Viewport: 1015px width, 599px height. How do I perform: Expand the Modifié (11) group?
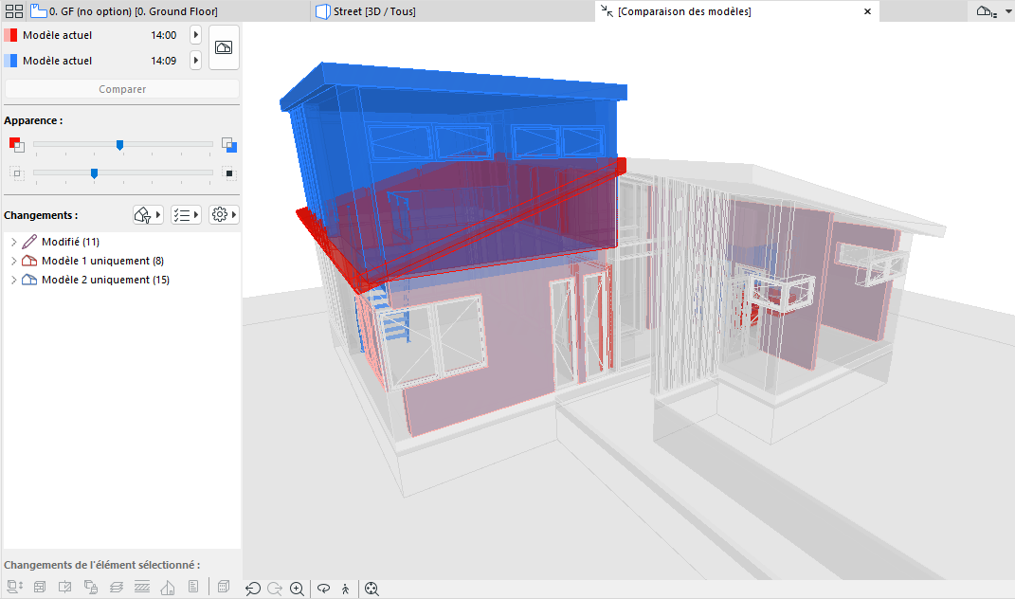coord(13,242)
